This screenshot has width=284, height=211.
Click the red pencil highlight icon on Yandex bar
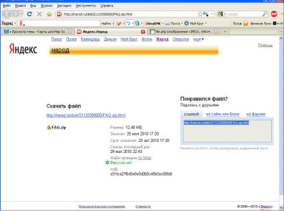(119, 23)
